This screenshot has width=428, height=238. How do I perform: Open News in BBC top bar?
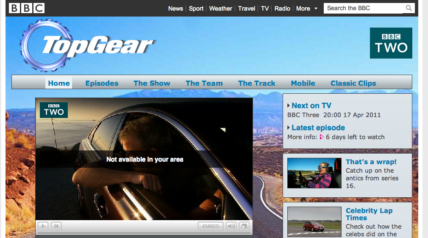pyautogui.click(x=175, y=8)
